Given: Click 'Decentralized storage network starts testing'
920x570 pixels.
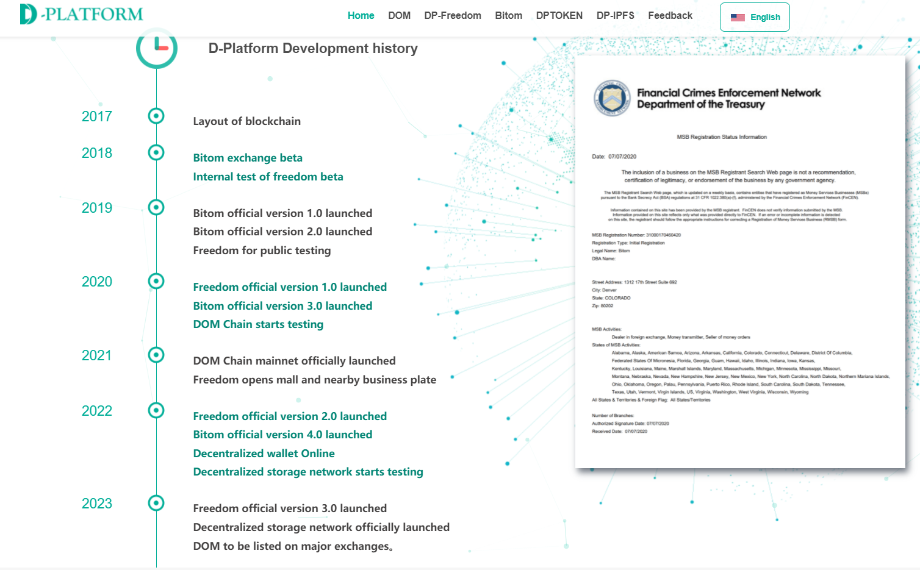Looking at the screenshot, I should pyautogui.click(x=308, y=472).
